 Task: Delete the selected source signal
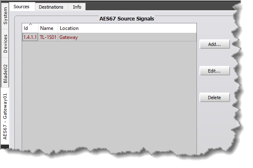click(215, 98)
